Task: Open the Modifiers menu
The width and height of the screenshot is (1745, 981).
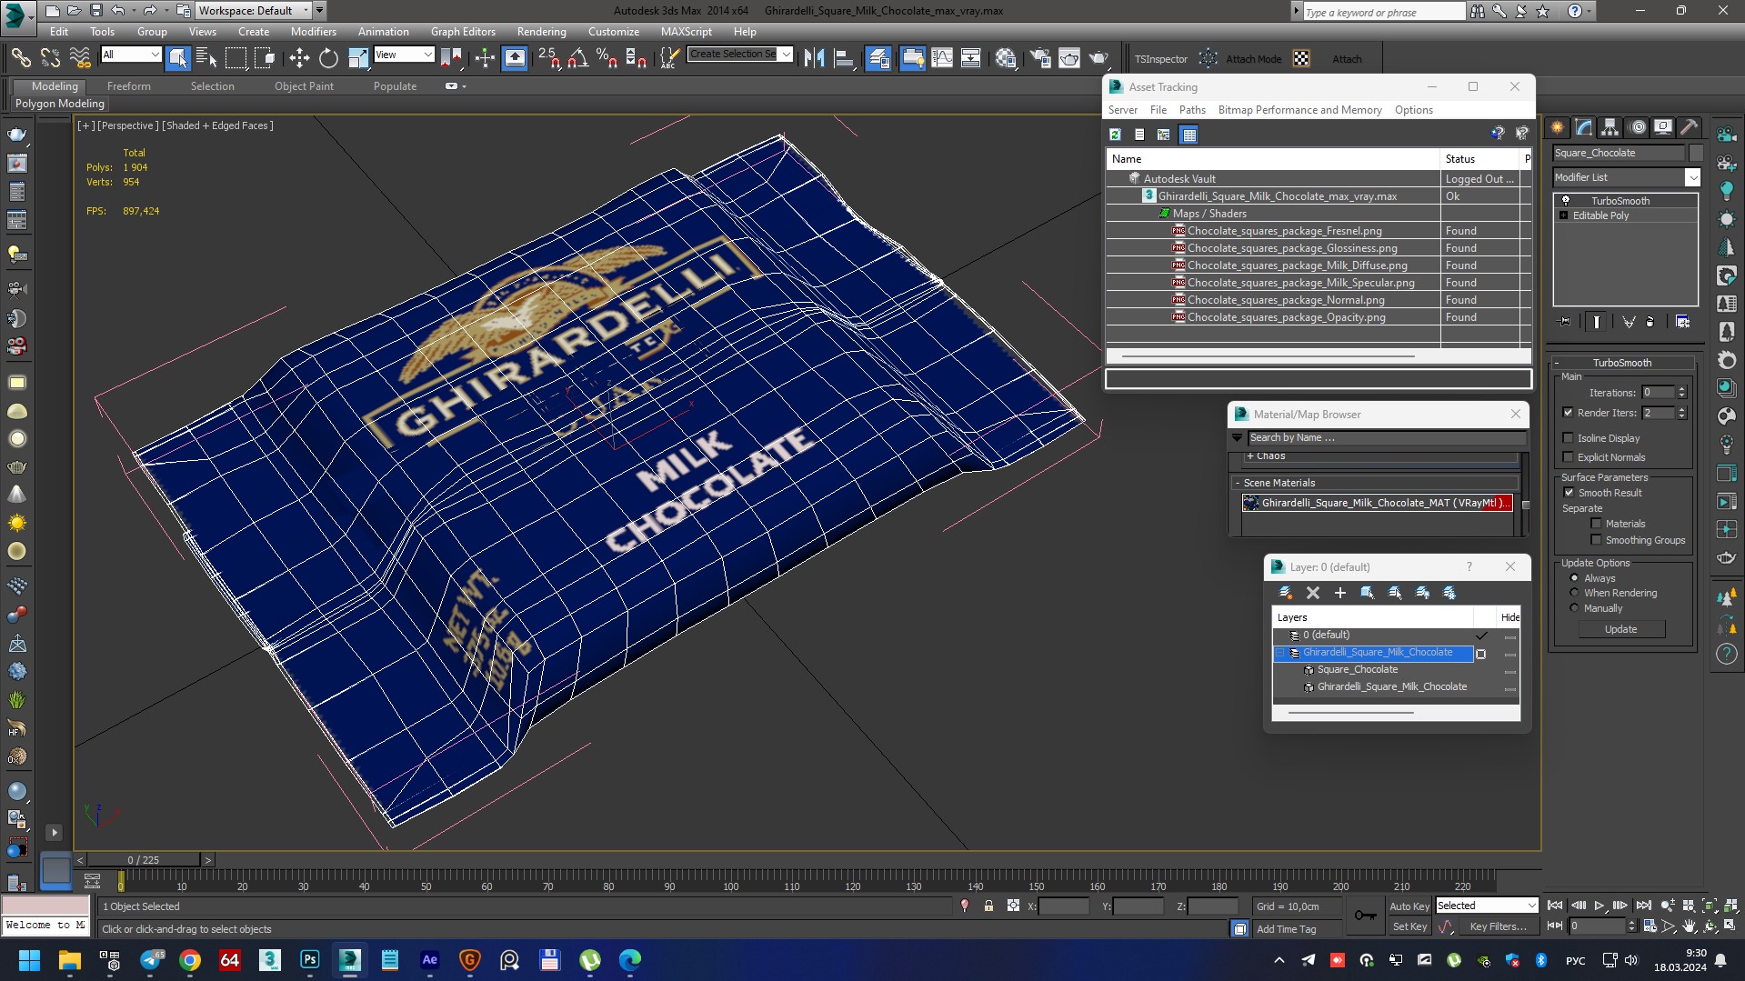Action: coord(313,32)
